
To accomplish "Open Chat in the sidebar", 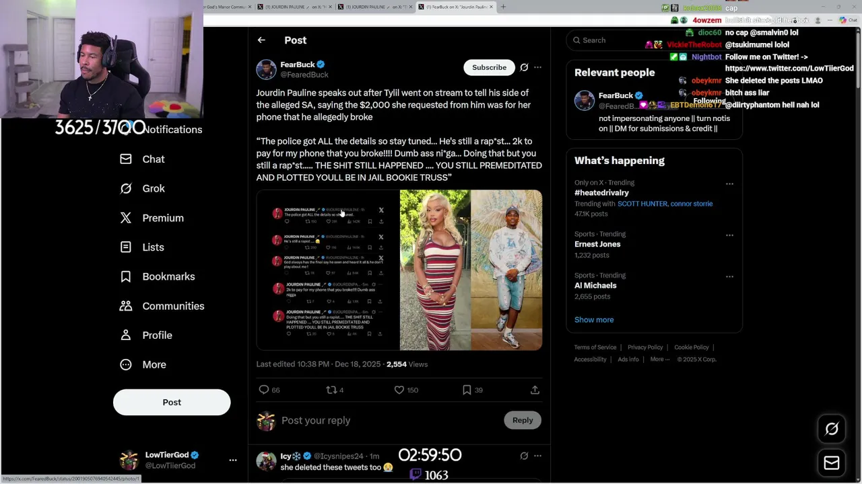I will (154, 159).
